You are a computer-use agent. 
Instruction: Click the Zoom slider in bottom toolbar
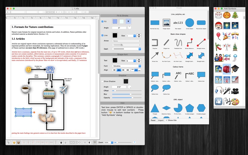123,143
